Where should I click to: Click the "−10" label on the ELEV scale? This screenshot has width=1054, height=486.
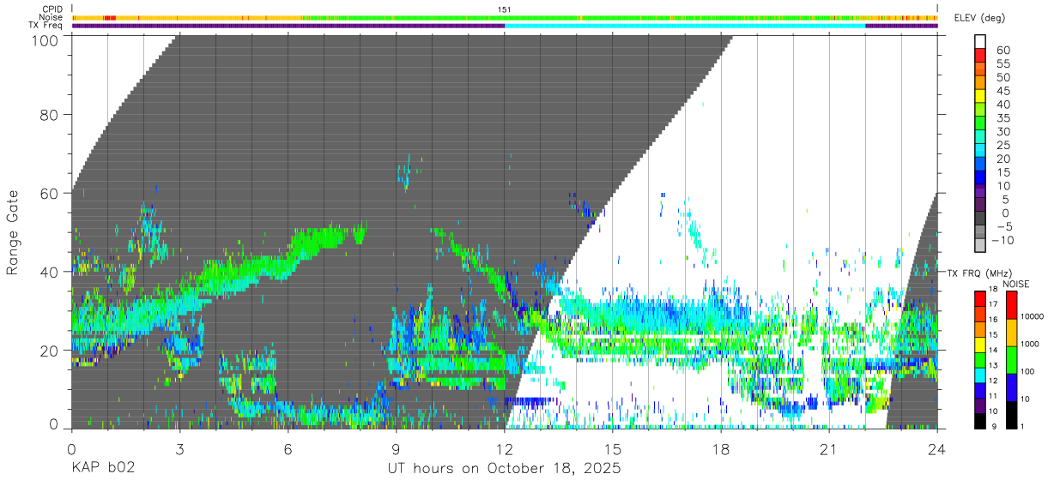1001,241
